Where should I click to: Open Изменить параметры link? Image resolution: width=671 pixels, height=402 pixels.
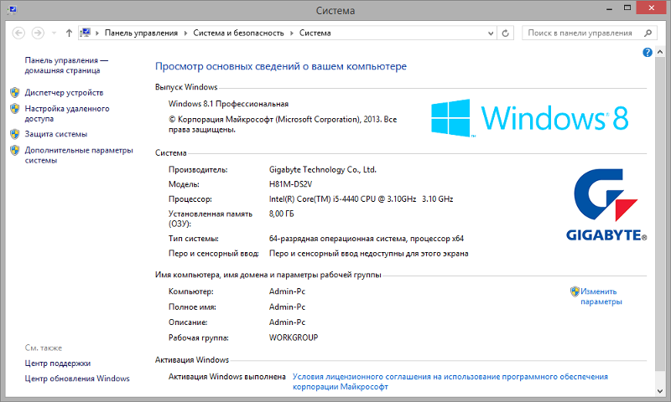pyautogui.click(x=601, y=296)
